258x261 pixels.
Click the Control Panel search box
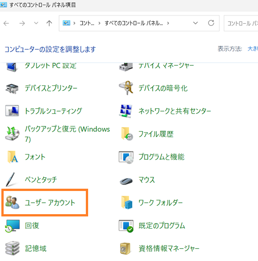click(241, 23)
